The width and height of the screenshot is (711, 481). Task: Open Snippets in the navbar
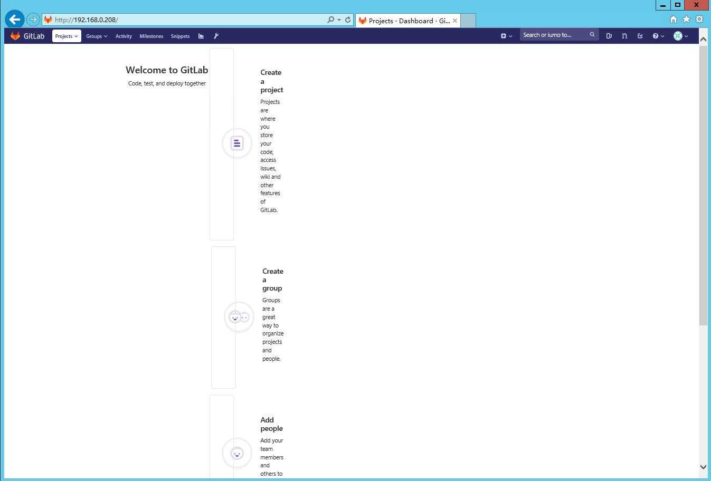180,36
